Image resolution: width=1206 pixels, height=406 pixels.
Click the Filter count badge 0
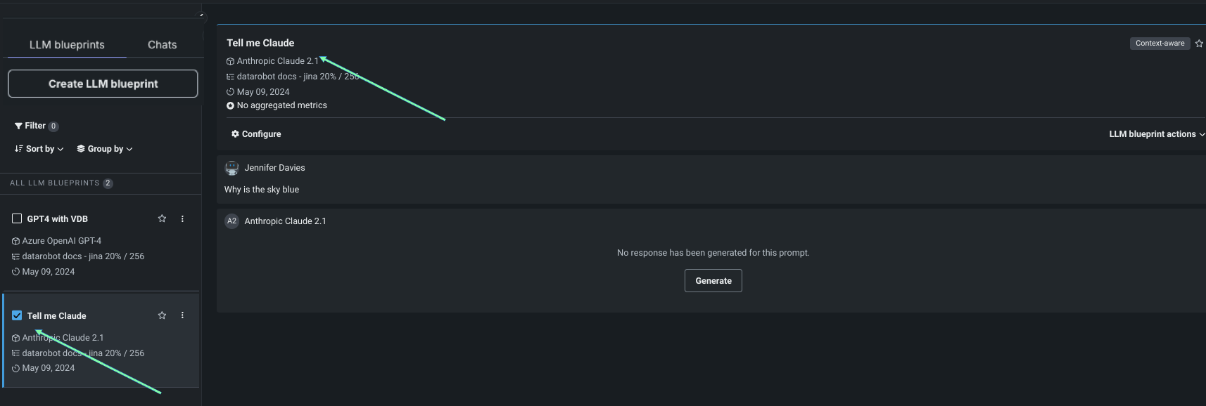[x=53, y=126]
